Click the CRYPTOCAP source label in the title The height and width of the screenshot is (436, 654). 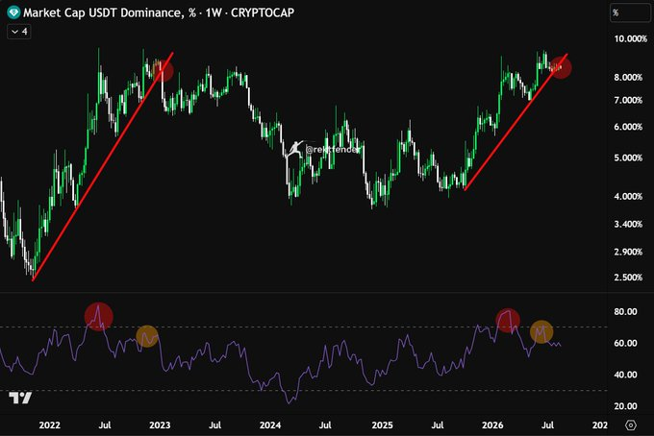(263, 12)
